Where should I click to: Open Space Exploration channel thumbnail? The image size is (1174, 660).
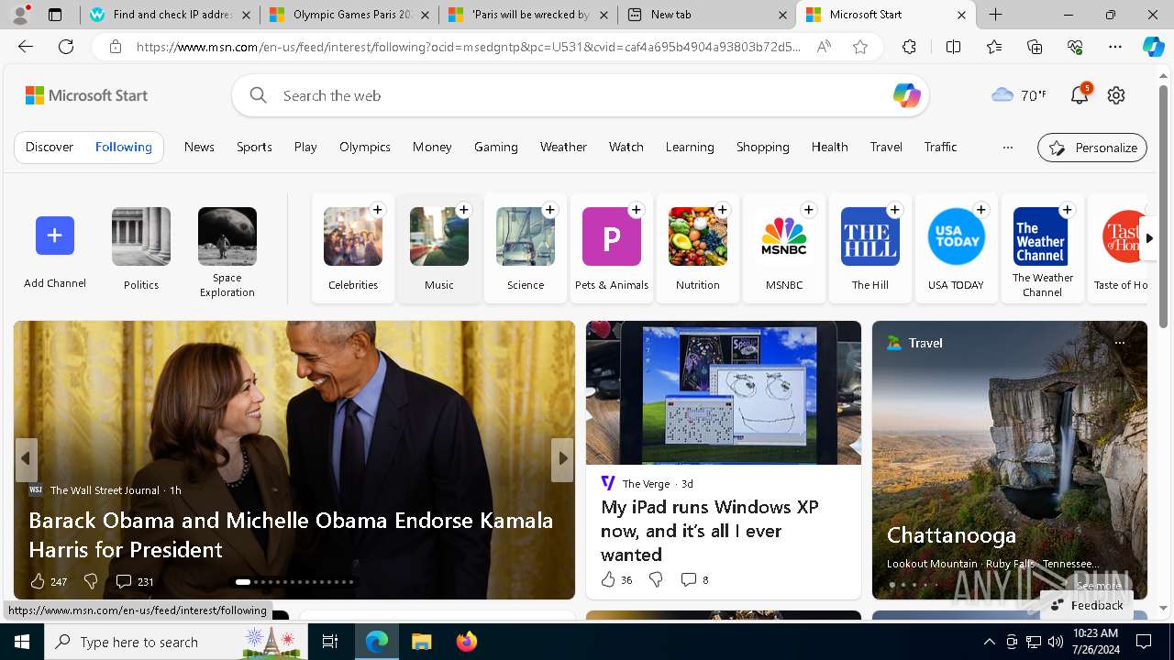point(227,236)
